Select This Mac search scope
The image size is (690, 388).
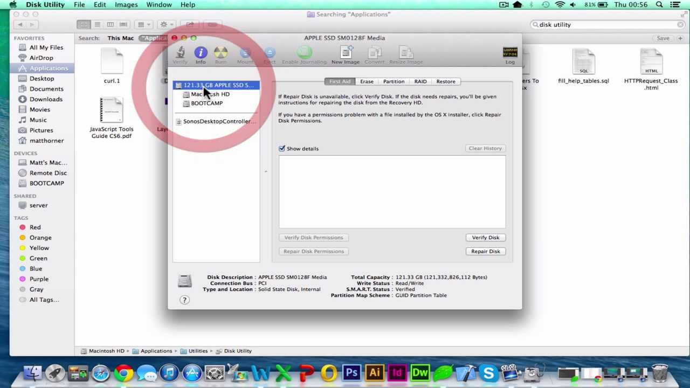point(120,38)
